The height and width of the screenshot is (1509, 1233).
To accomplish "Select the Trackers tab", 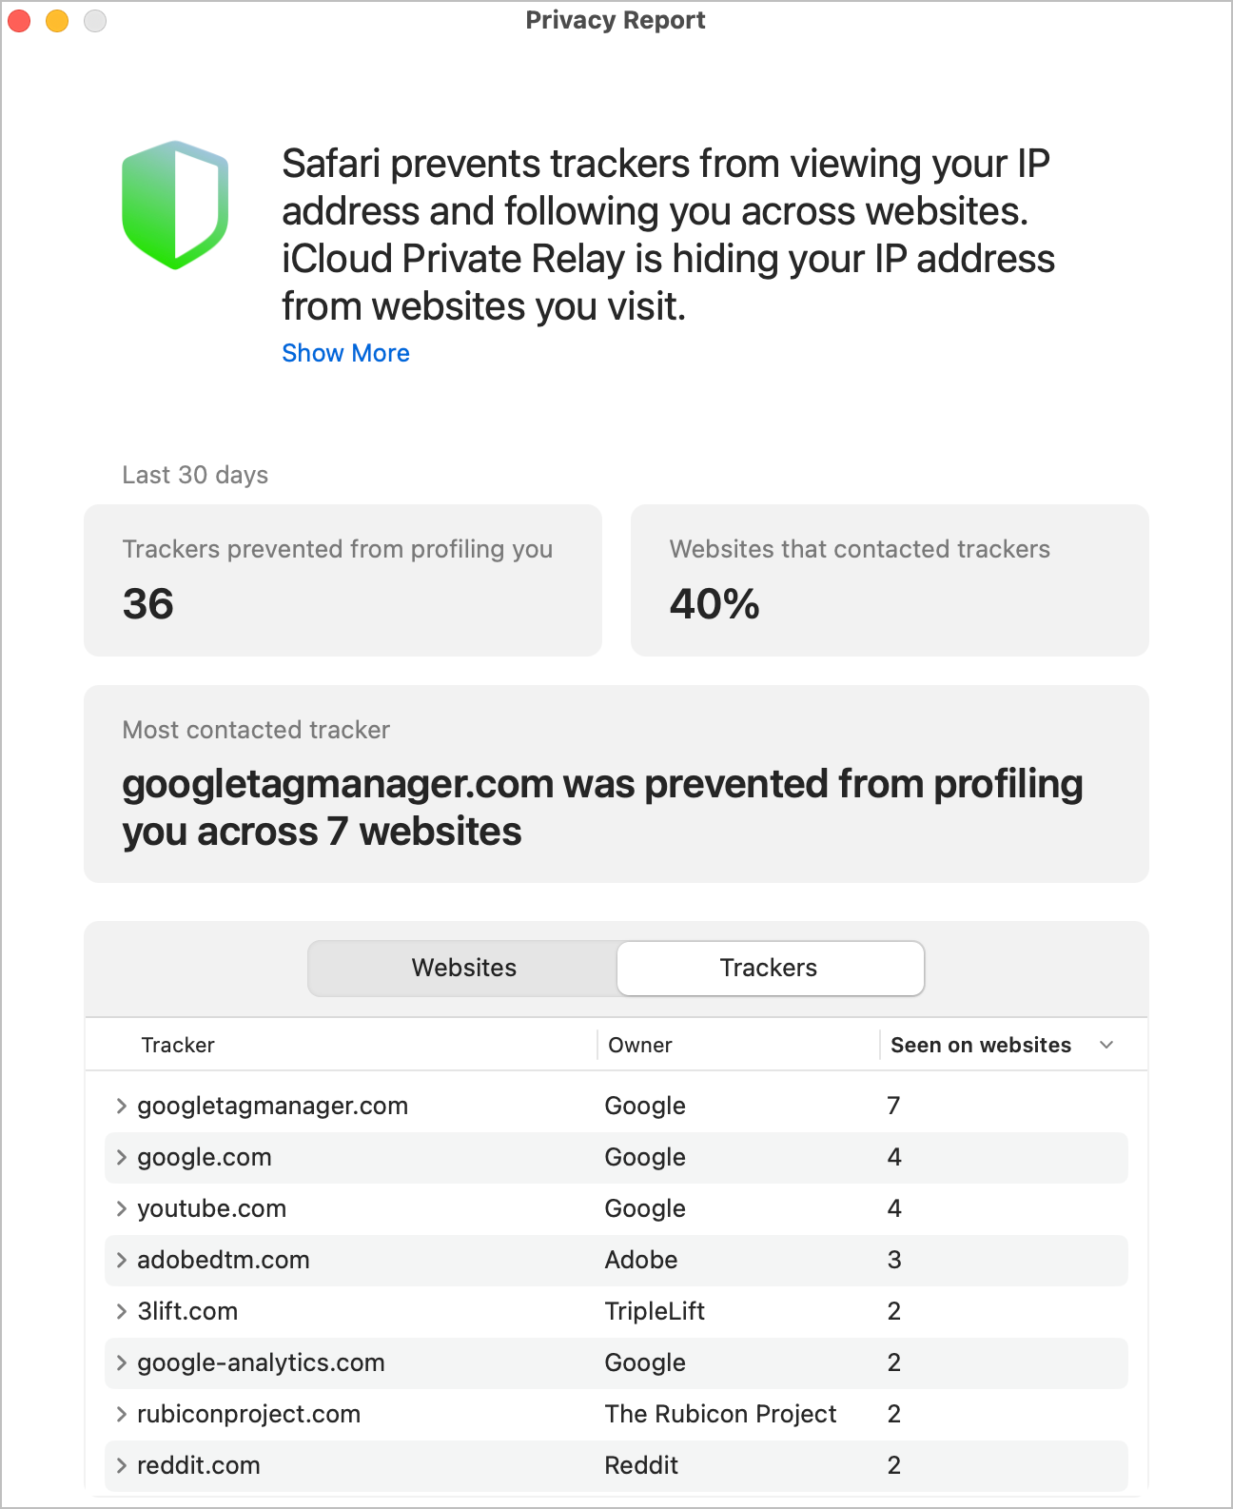I will [x=770, y=968].
